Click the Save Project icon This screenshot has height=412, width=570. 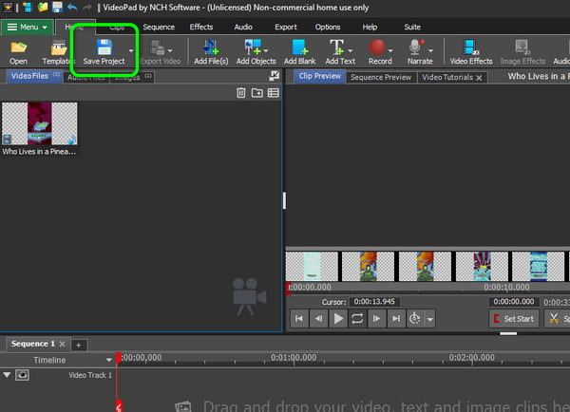pyautogui.click(x=104, y=47)
